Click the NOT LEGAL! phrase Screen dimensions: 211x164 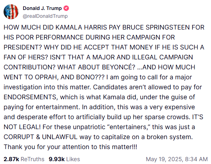(x=22, y=127)
